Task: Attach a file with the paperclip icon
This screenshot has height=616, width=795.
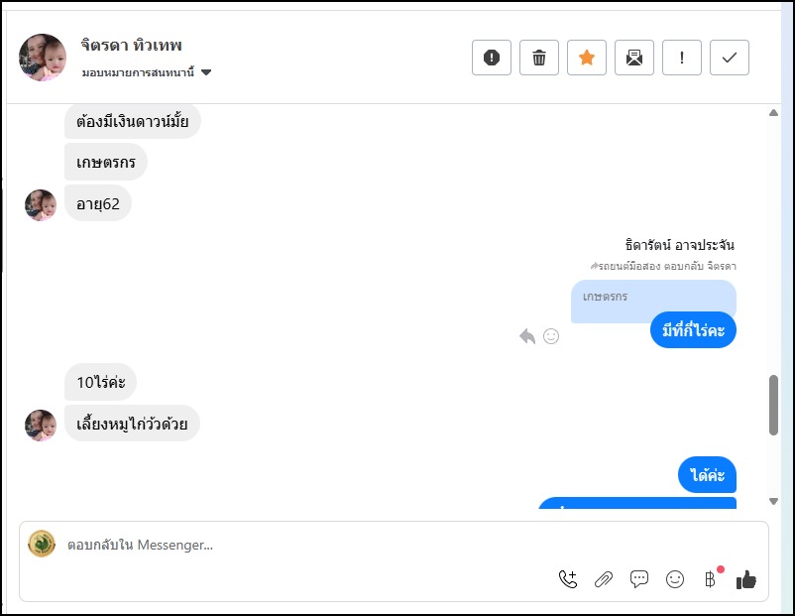Action: pos(604,579)
